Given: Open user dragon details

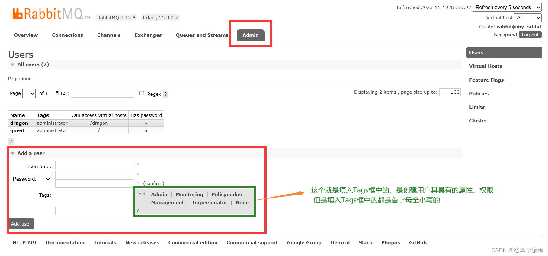Looking at the screenshot, I should point(19,123).
